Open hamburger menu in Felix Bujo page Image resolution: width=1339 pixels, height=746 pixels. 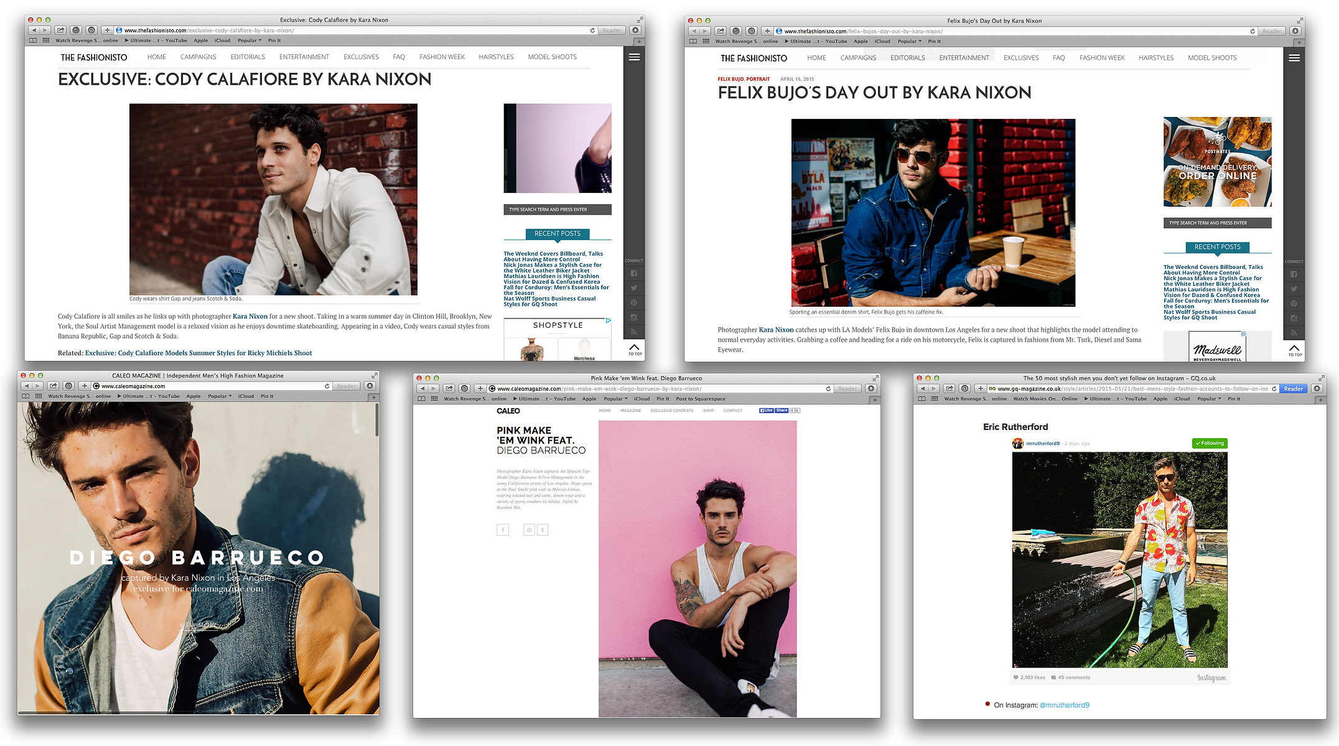(x=1294, y=58)
